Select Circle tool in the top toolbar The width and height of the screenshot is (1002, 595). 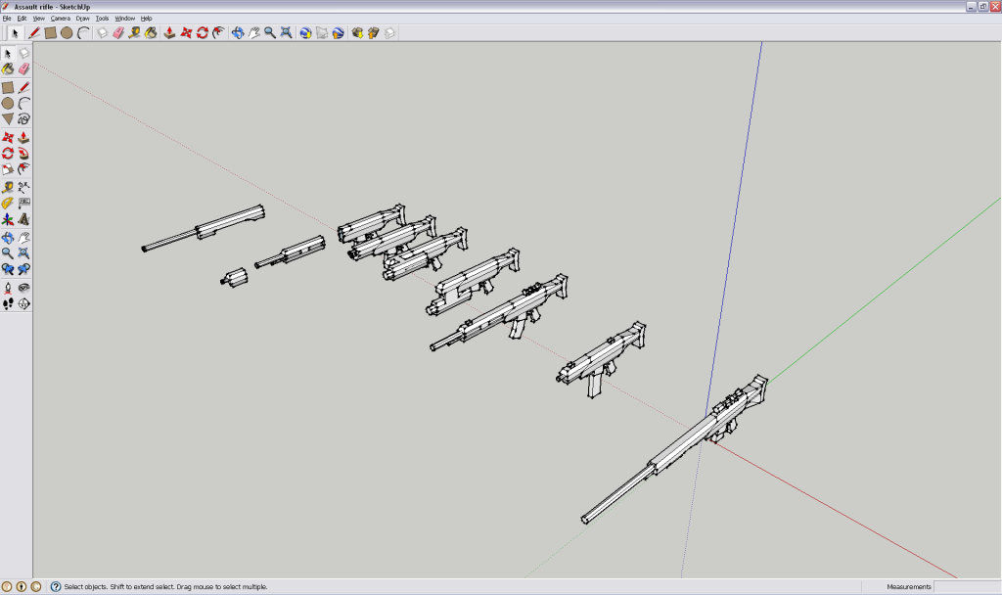point(67,32)
